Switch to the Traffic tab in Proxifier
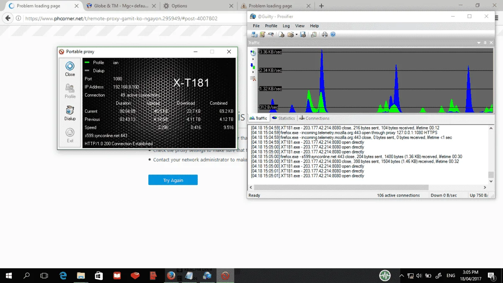The image size is (503, 283). click(x=259, y=118)
